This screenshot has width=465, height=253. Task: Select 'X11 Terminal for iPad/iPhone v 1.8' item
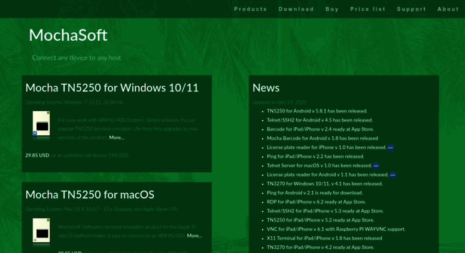click(324, 238)
